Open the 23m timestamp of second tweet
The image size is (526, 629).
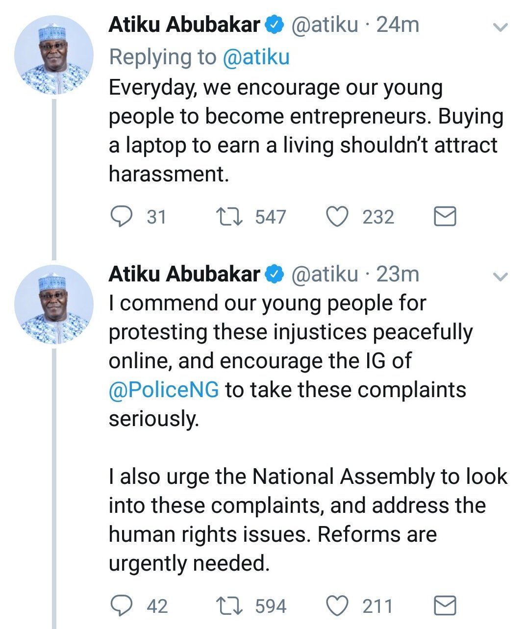(x=398, y=274)
